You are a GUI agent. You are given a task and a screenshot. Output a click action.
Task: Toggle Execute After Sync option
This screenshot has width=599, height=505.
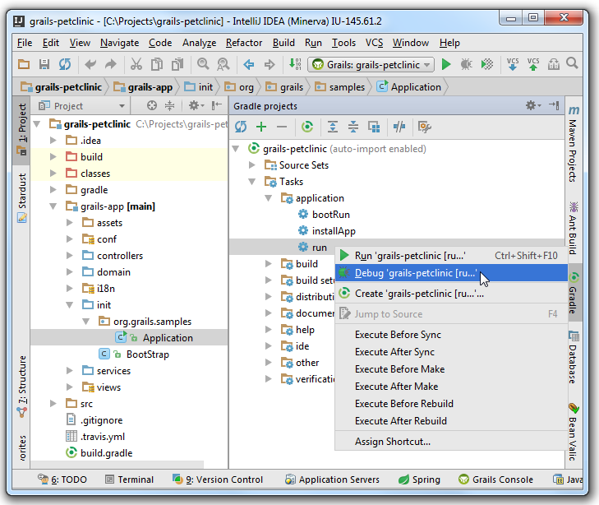pyautogui.click(x=396, y=352)
